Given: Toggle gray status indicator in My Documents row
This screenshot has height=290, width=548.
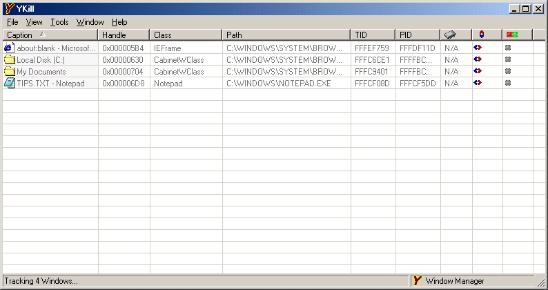Looking at the screenshot, I should point(507,71).
